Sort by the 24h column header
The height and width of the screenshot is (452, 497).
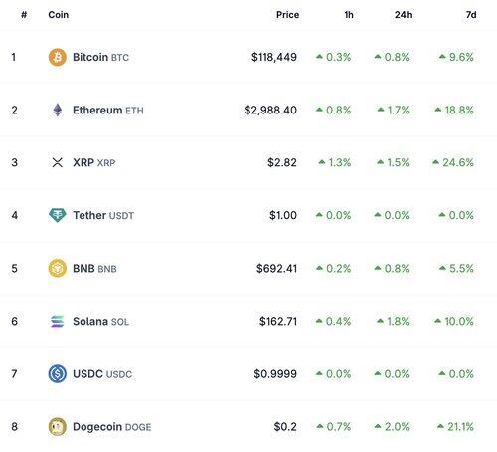(x=403, y=15)
